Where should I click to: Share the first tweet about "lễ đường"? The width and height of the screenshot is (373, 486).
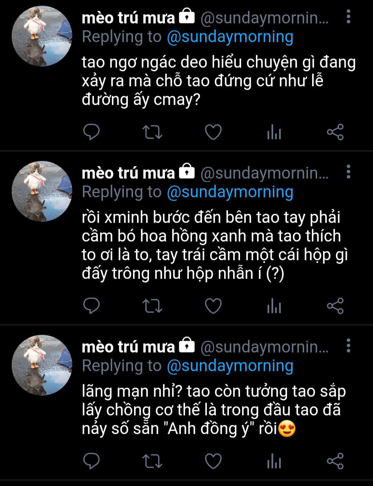(335, 132)
